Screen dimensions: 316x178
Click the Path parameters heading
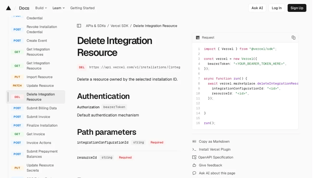(106, 132)
